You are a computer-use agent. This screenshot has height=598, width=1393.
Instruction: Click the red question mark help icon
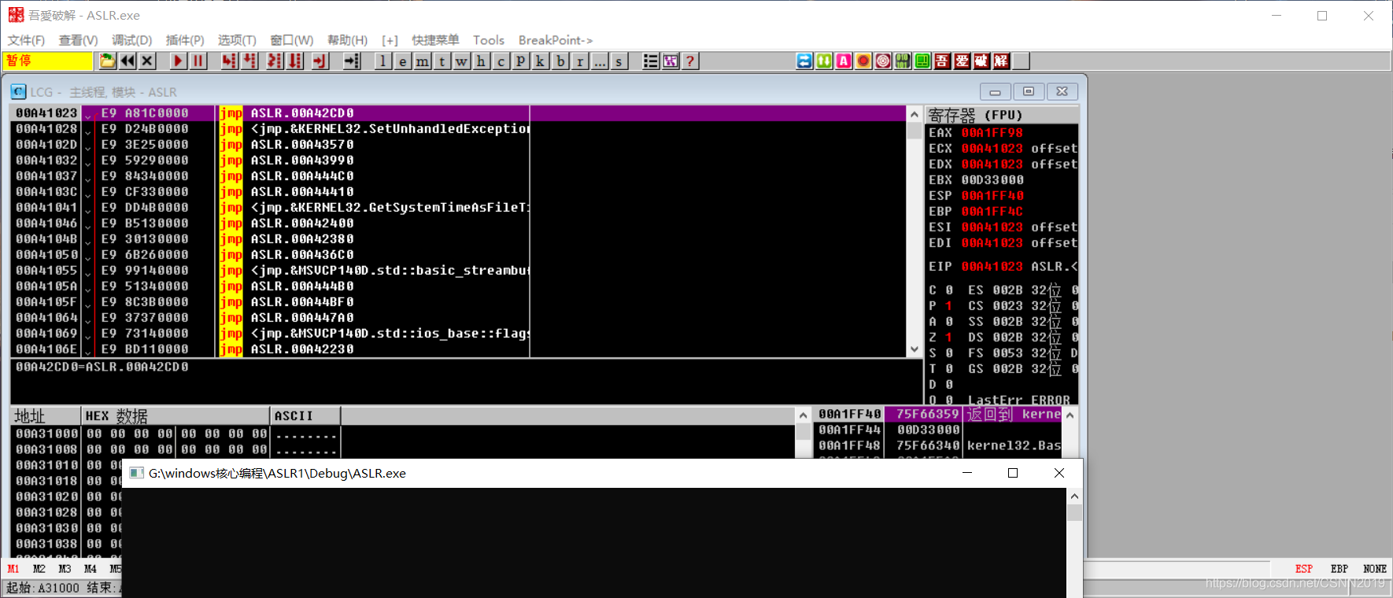[690, 61]
